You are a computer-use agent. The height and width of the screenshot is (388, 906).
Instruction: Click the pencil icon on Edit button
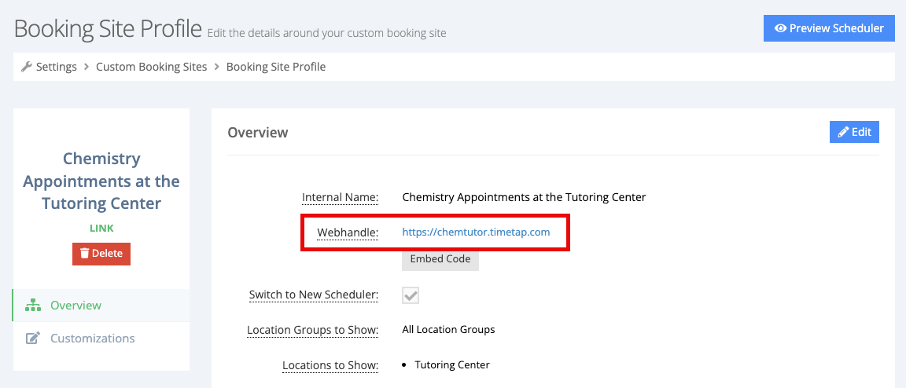pos(843,132)
